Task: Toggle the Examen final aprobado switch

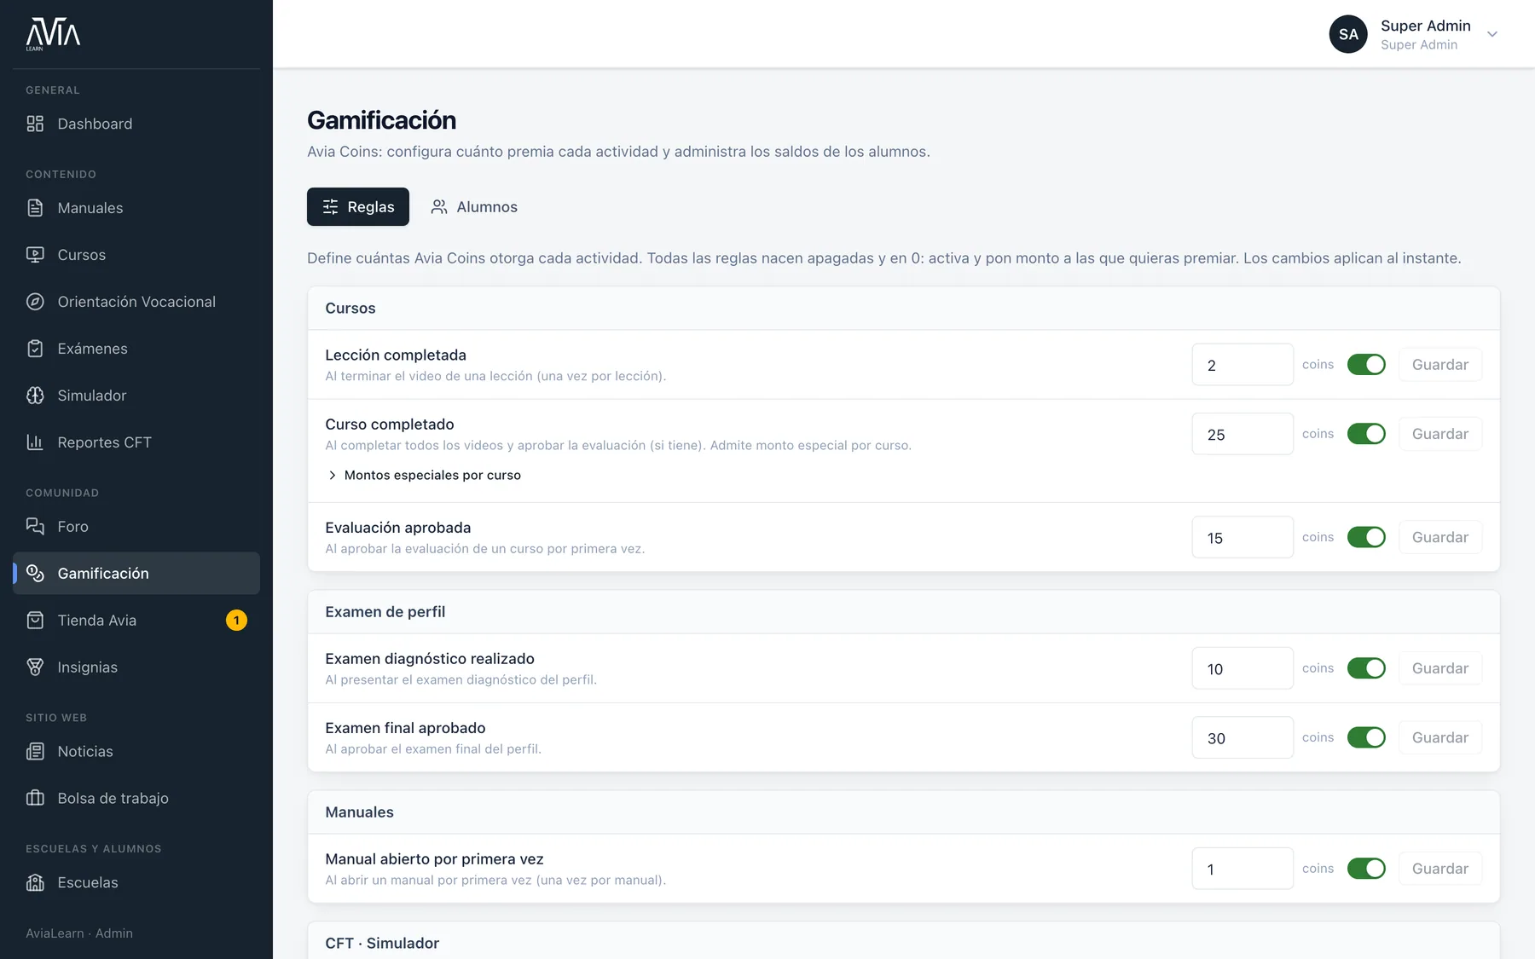Action: (1366, 737)
